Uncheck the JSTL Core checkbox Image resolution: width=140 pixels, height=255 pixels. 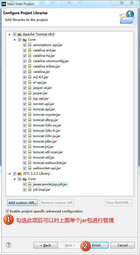pyautogui.click(x=20, y=179)
